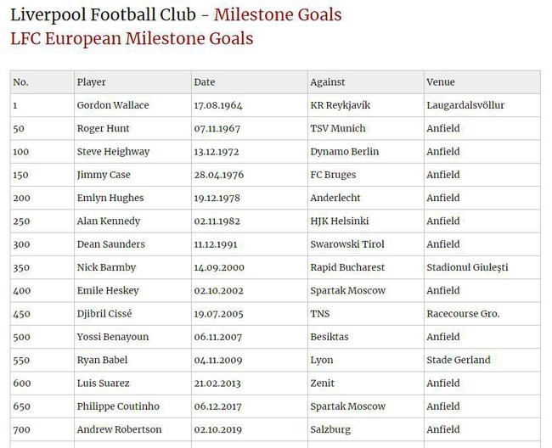This screenshot has width=552, height=448.
Task: Click the Jimmy Case player entry
Action: point(104,175)
